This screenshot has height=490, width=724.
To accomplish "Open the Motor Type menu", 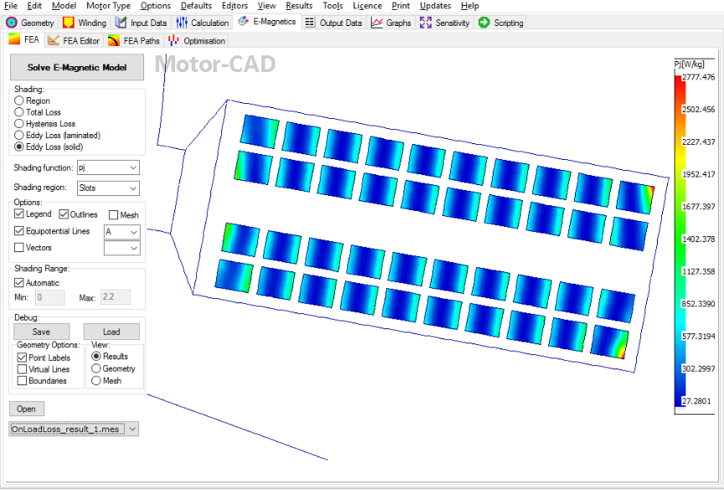I will coord(108,6).
